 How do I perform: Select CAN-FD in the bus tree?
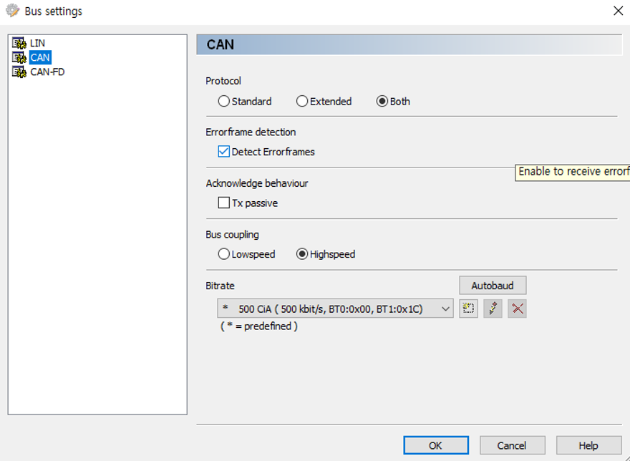click(x=47, y=72)
